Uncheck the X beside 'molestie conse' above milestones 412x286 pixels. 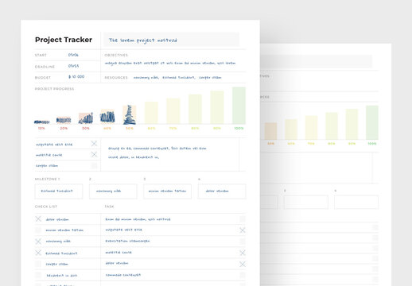(x=94, y=154)
